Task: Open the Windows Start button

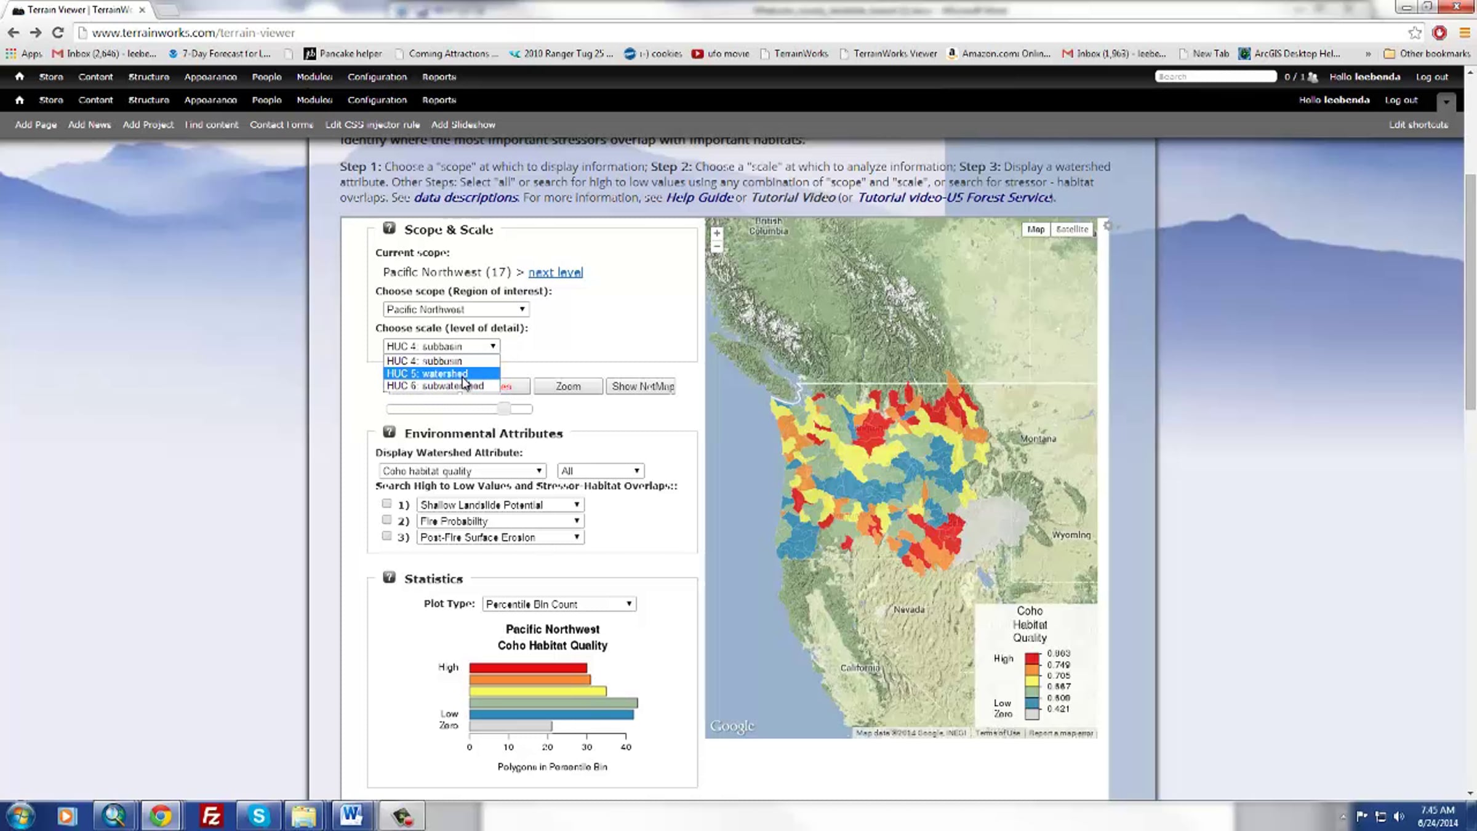Action: pos(20,816)
